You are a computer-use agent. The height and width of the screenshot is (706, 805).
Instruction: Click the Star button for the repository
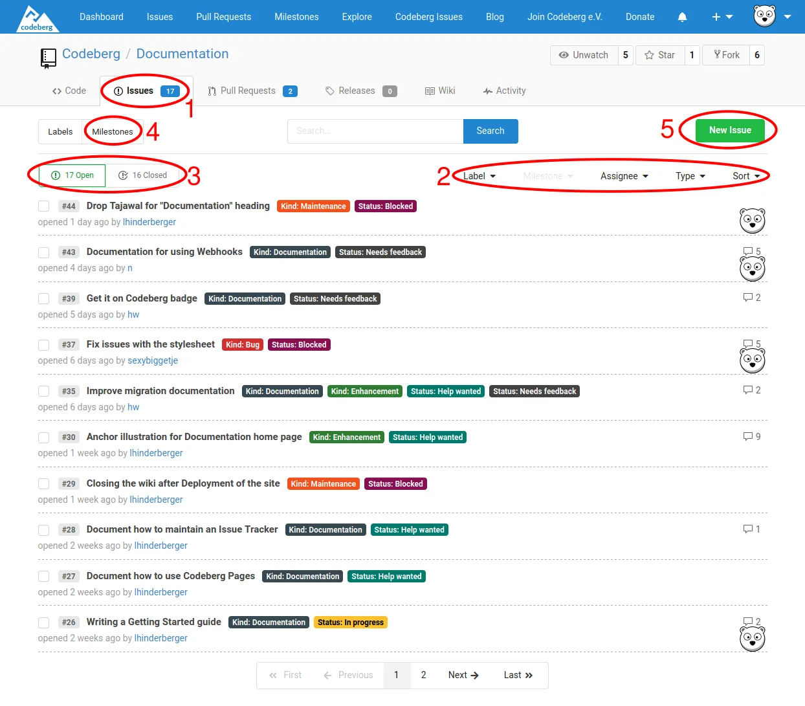tap(660, 55)
